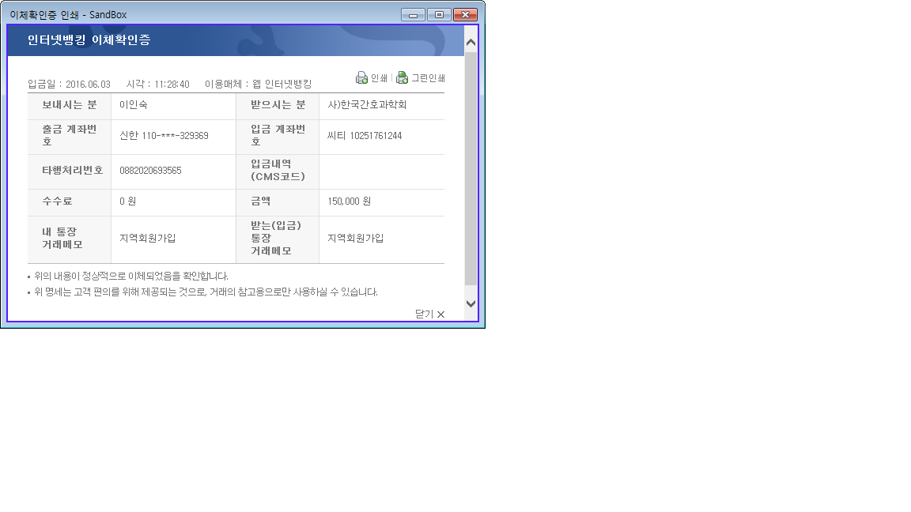Select withdrawal account 신한 110-***-329369
This screenshot has width=911, height=512.
(164, 136)
